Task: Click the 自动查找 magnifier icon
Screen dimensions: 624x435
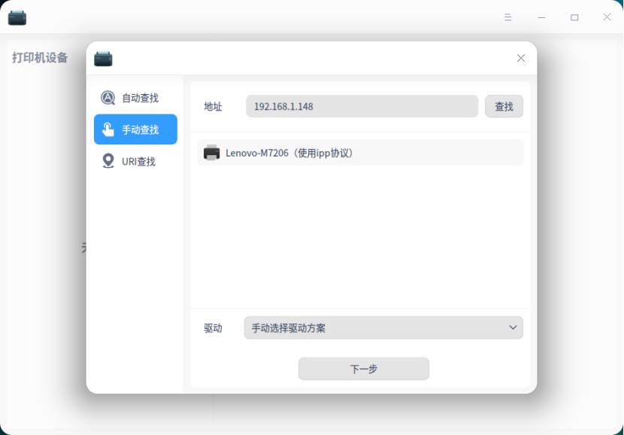Action: coord(108,98)
